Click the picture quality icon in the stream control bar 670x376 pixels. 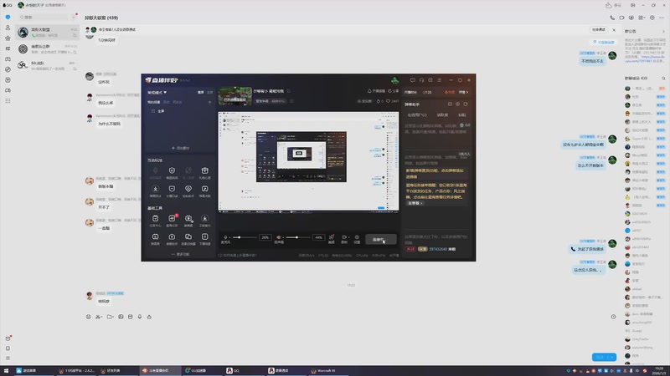tap(331, 237)
